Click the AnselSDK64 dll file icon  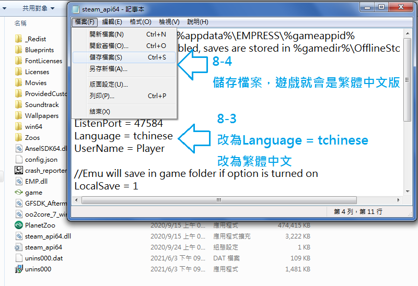pyautogui.click(x=19, y=148)
